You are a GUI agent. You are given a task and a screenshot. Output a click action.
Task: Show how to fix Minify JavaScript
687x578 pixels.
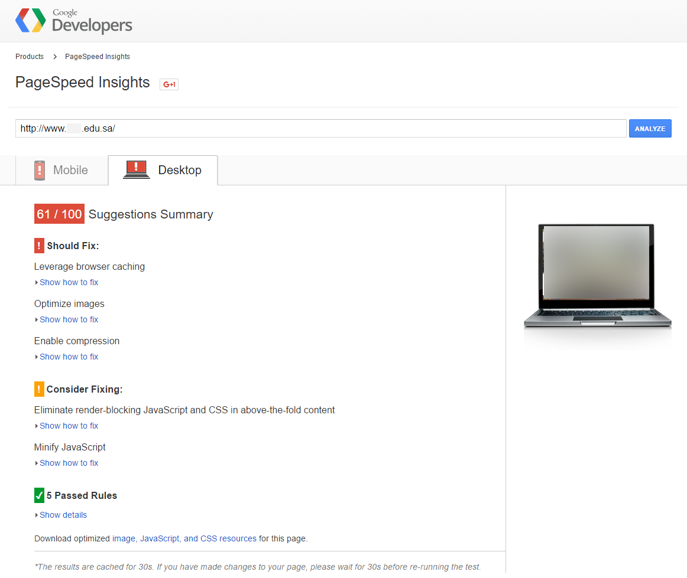click(x=69, y=463)
